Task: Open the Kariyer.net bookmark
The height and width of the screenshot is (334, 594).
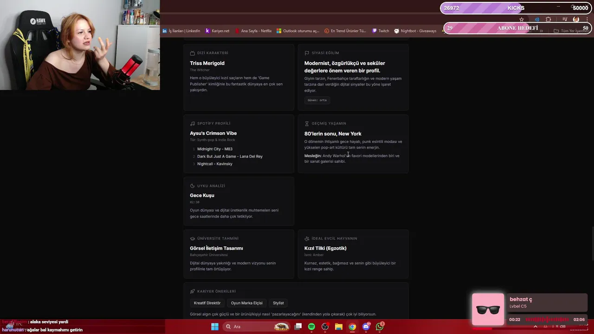Action: 217,31
